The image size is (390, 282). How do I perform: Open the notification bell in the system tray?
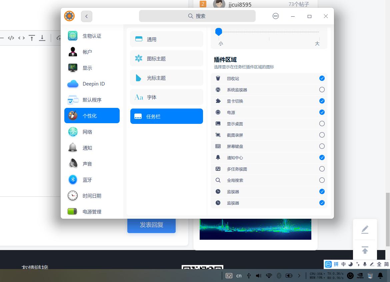[x=380, y=276]
